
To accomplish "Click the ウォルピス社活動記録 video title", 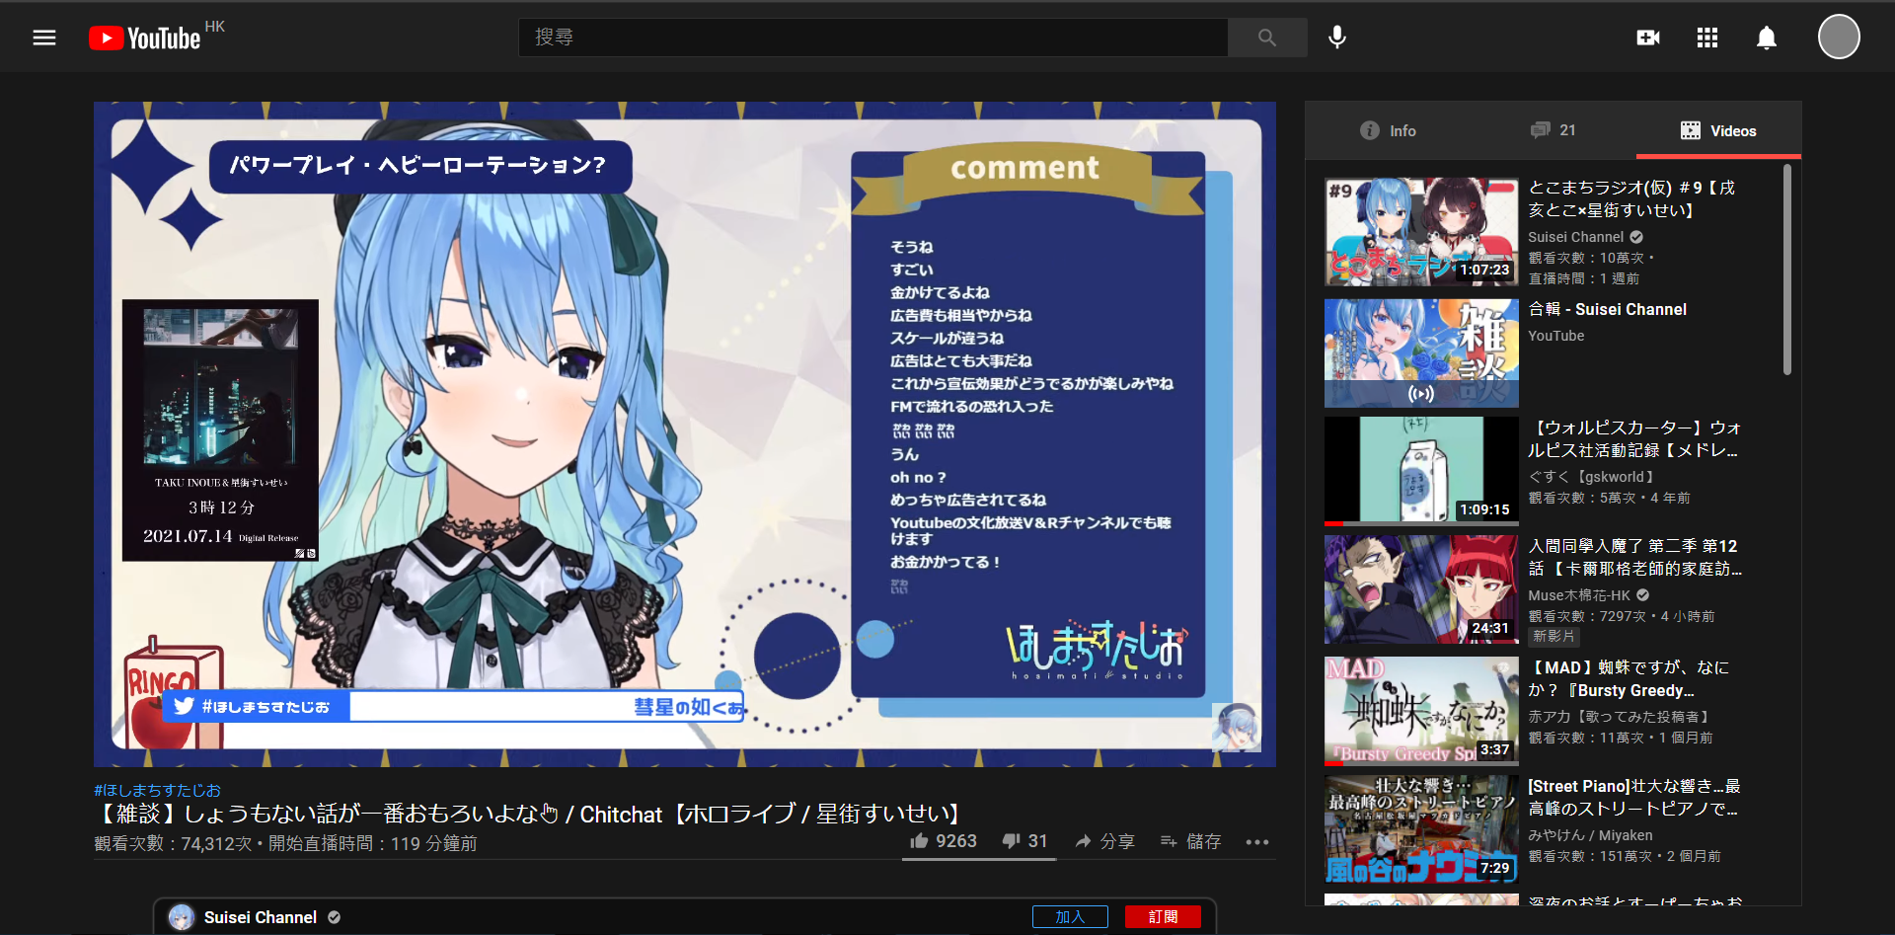I will click(x=1634, y=439).
